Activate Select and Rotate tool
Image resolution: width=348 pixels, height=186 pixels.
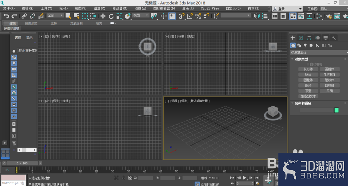[x=111, y=16]
